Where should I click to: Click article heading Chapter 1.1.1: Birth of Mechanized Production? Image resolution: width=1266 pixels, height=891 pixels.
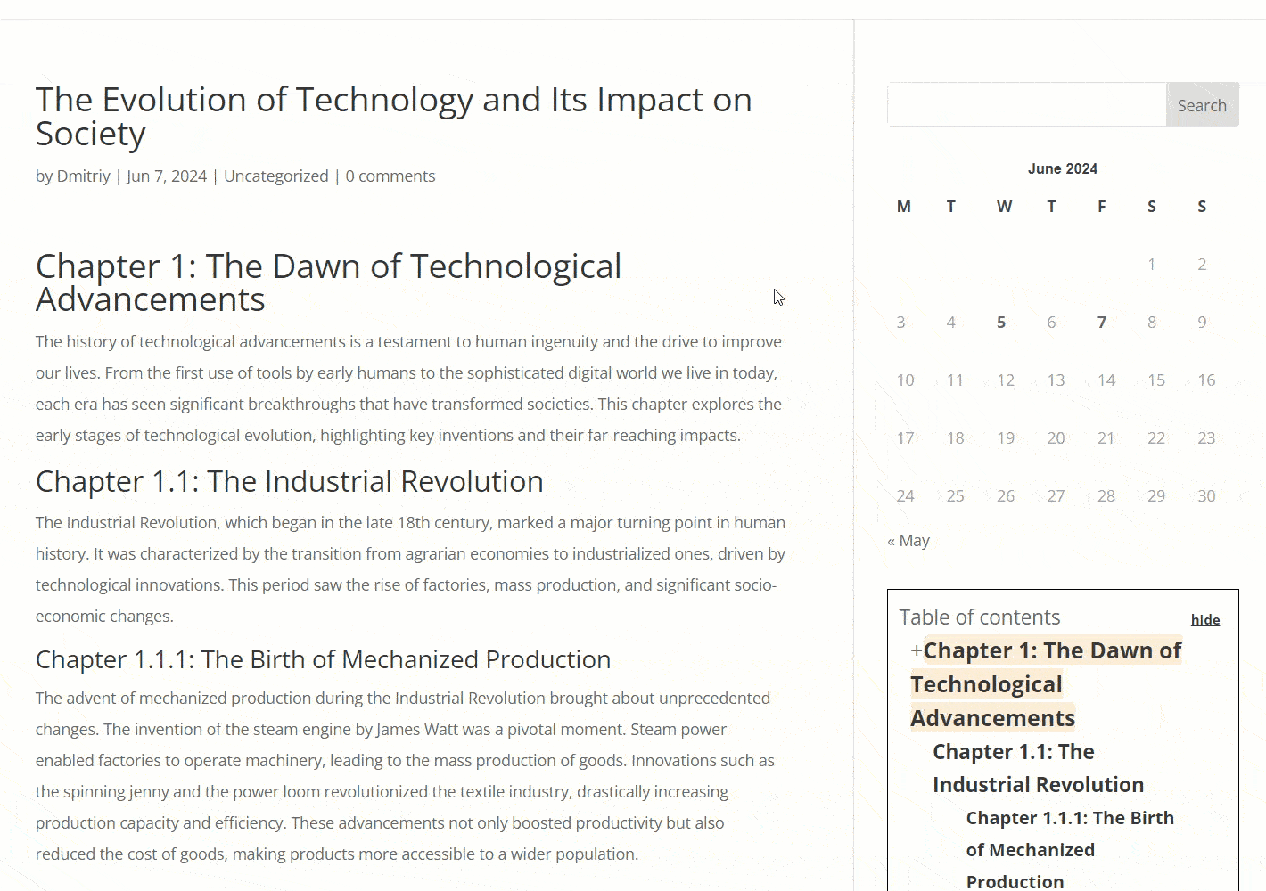click(323, 659)
